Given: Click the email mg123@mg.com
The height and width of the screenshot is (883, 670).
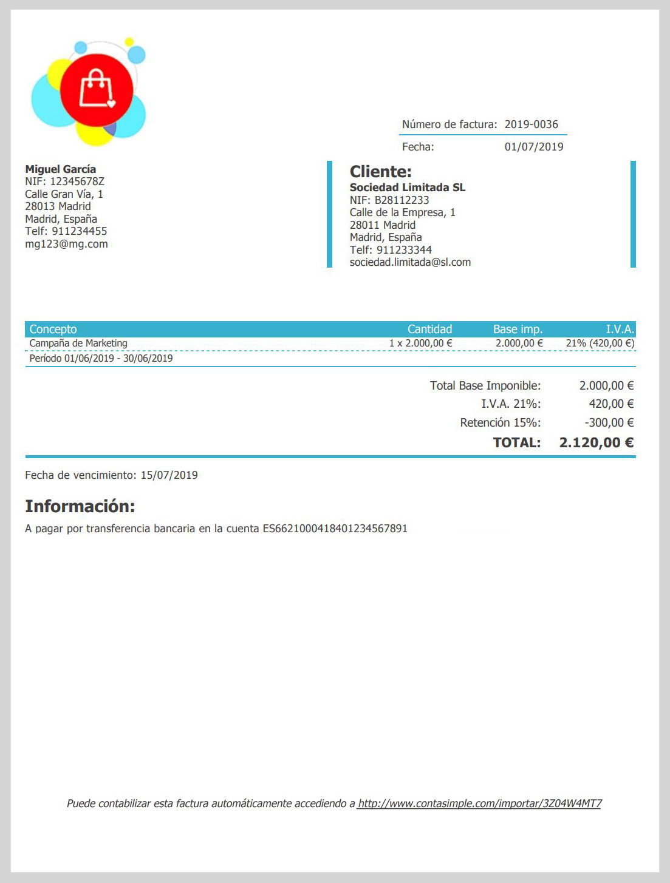Looking at the screenshot, I should (x=66, y=244).
